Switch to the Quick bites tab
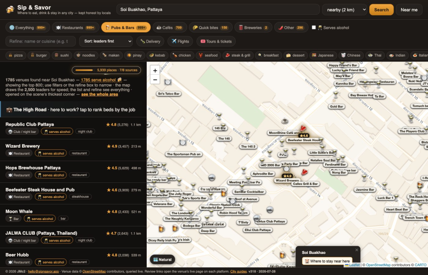This screenshot has height=275, width=428. pos(211,27)
